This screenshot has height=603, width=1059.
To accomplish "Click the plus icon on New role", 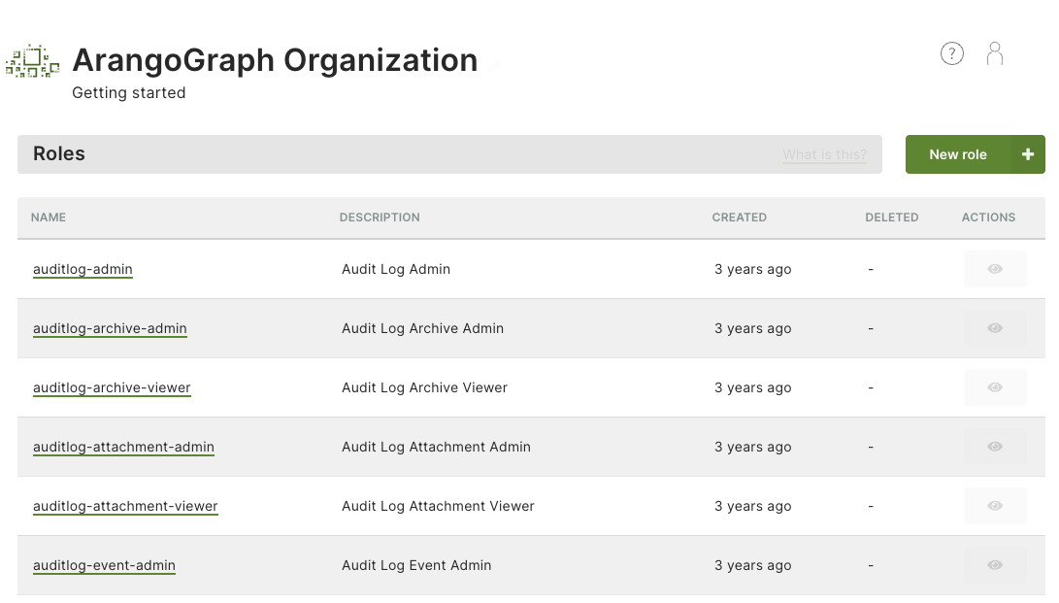I will (1027, 154).
